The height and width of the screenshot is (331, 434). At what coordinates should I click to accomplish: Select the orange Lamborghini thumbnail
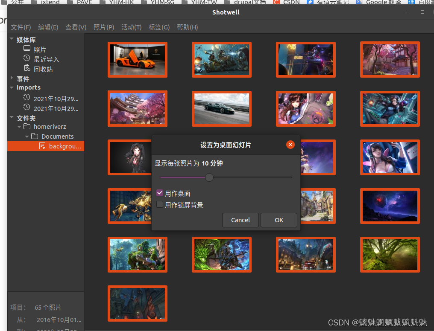pos(138,60)
